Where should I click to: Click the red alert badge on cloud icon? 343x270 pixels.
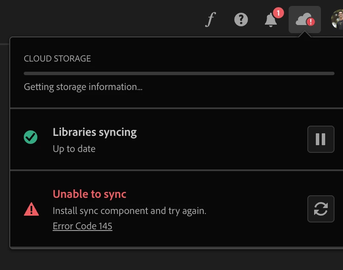311,22
